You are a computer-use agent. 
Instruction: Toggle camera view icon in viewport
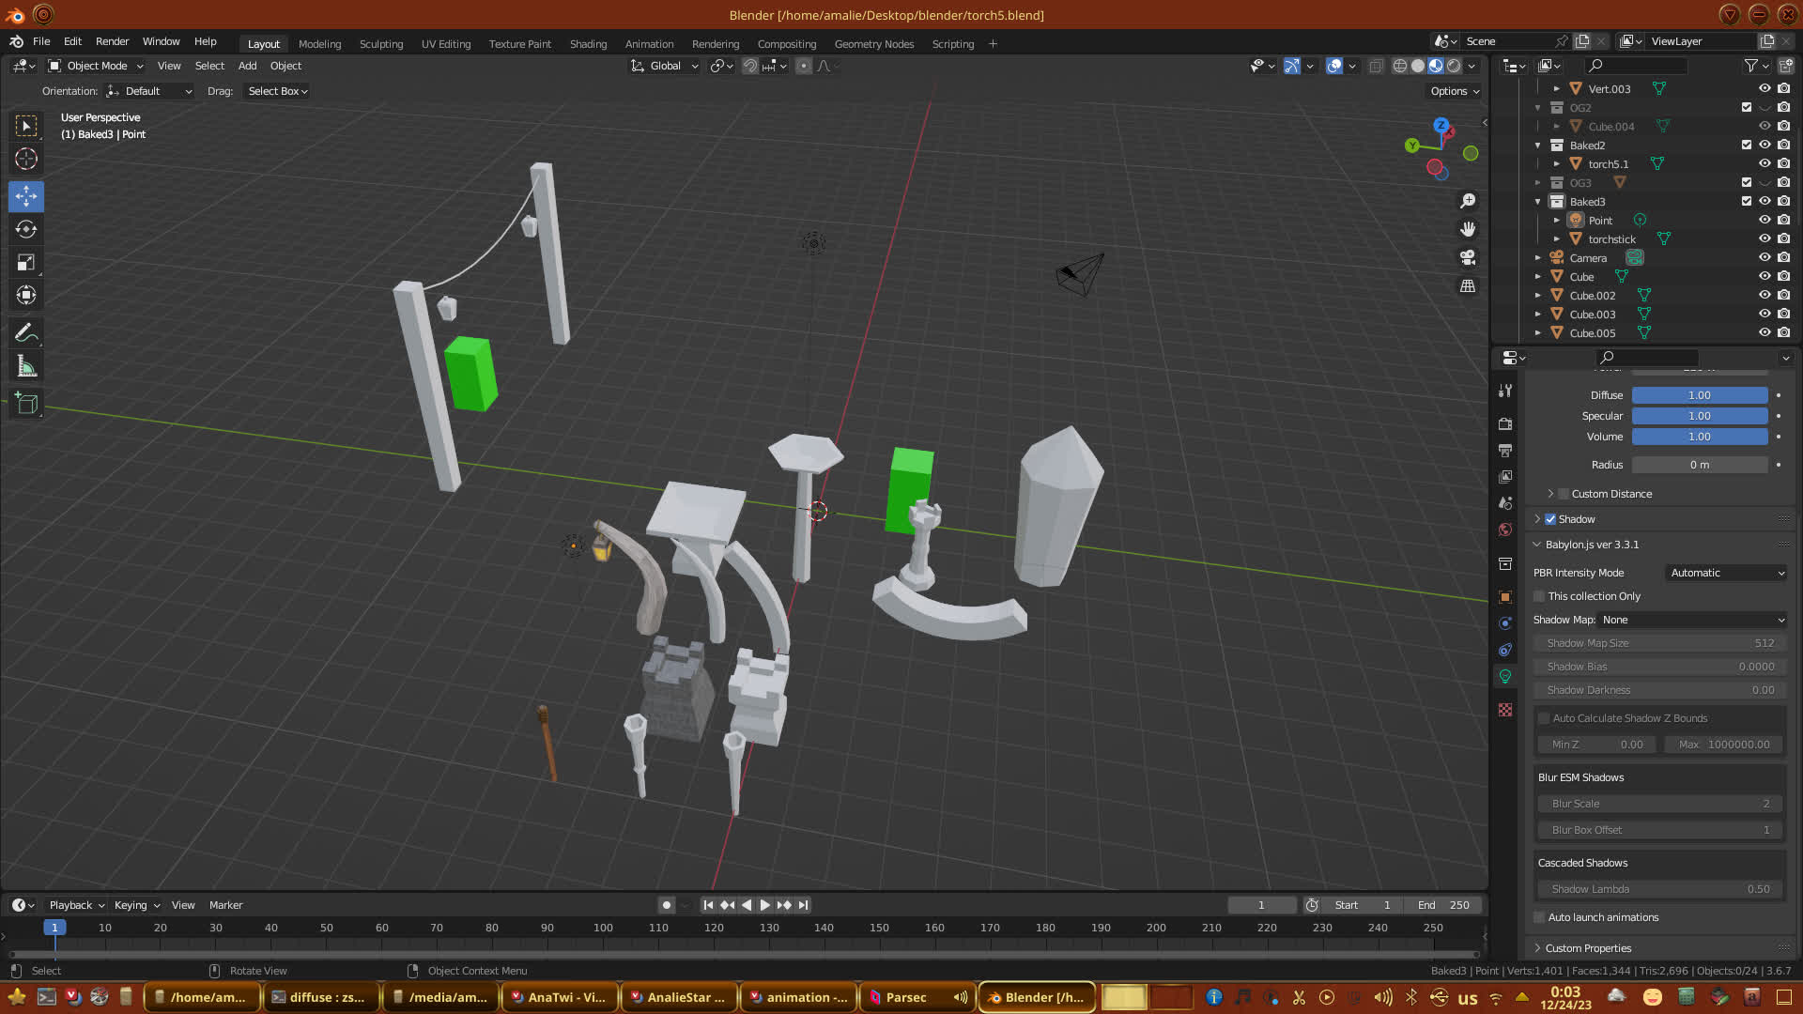point(1468,257)
